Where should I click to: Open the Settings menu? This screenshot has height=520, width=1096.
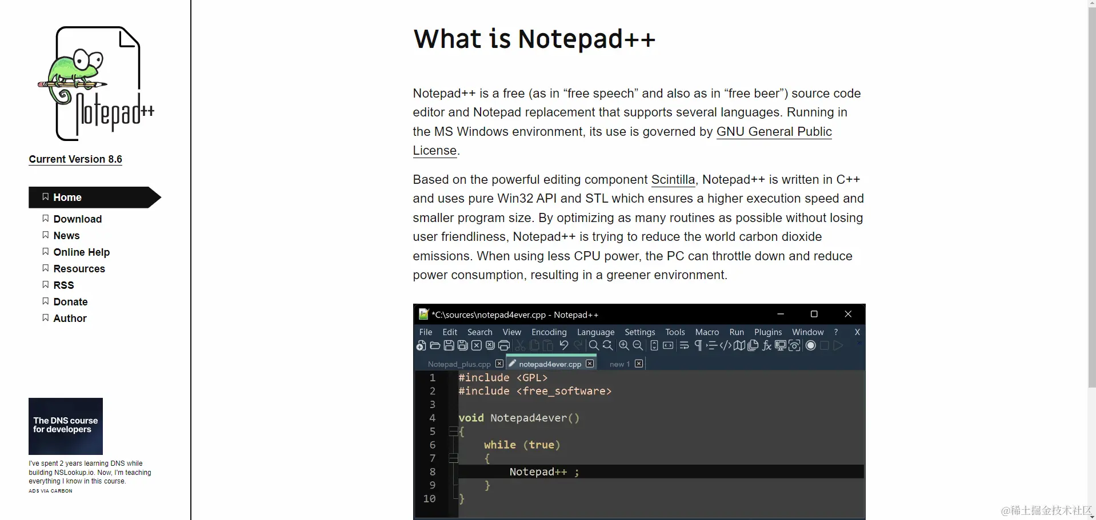click(x=640, y=332)
